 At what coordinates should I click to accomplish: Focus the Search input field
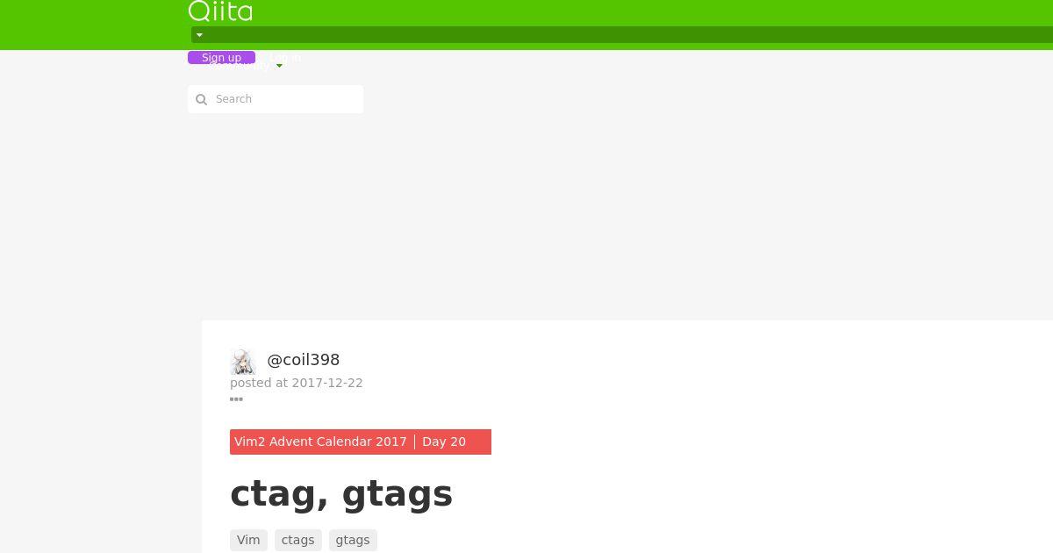coord(276,99)
